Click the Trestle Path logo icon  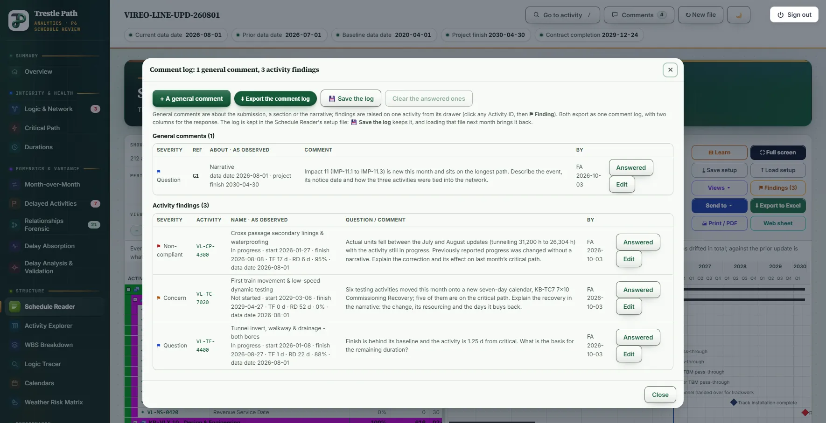pyautogui.click(x=19, y=21)
